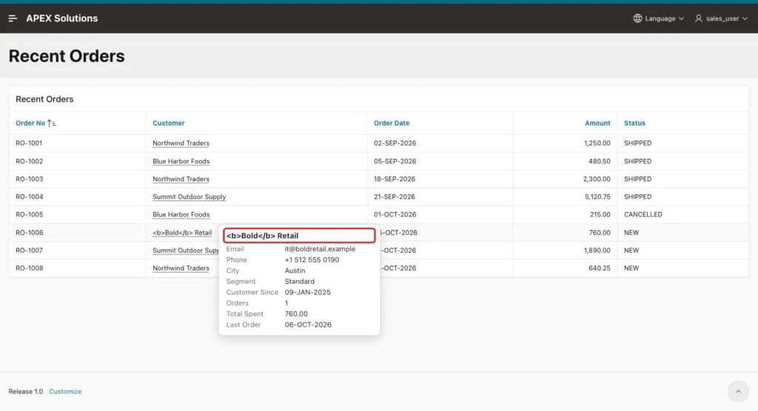Screen dimensions: 758x411
Task: Click the Order Date column header
Action: tap(392, 123)
